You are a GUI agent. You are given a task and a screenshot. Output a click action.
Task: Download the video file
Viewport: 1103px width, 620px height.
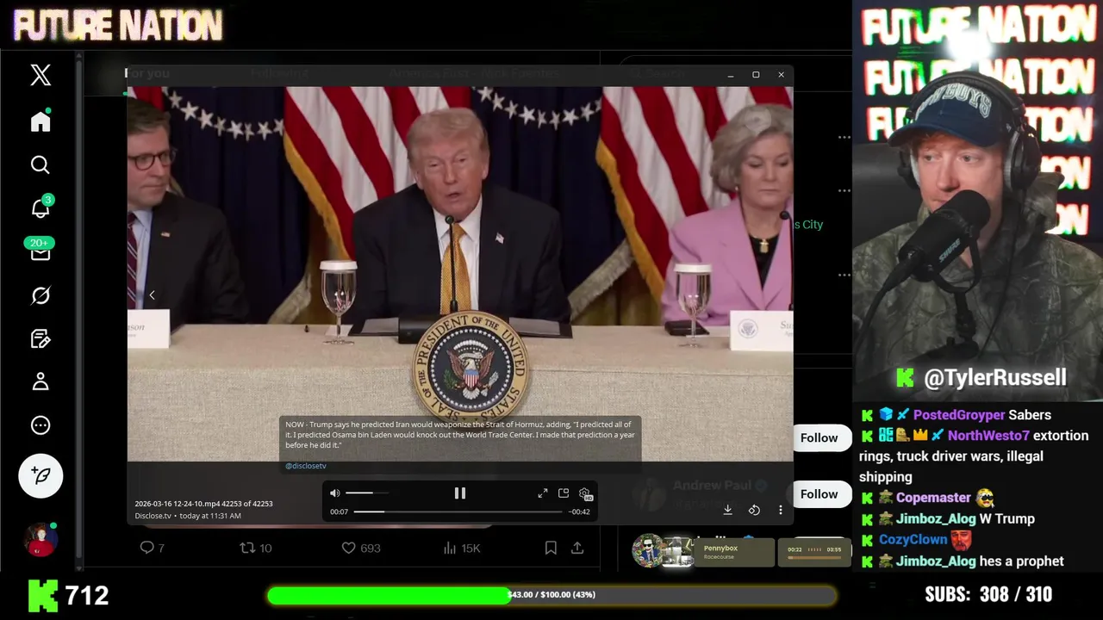click(727, 510)
